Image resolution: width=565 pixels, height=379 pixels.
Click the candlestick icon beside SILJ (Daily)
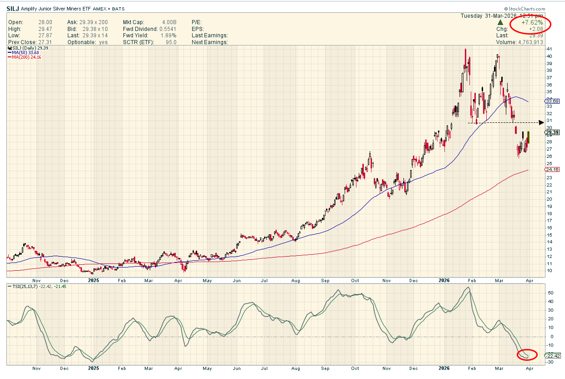pos(9,48)
